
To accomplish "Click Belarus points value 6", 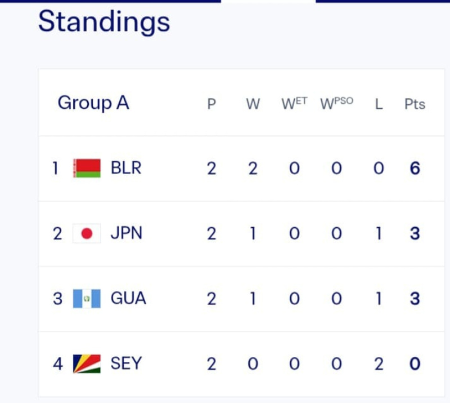I will 415,169.
